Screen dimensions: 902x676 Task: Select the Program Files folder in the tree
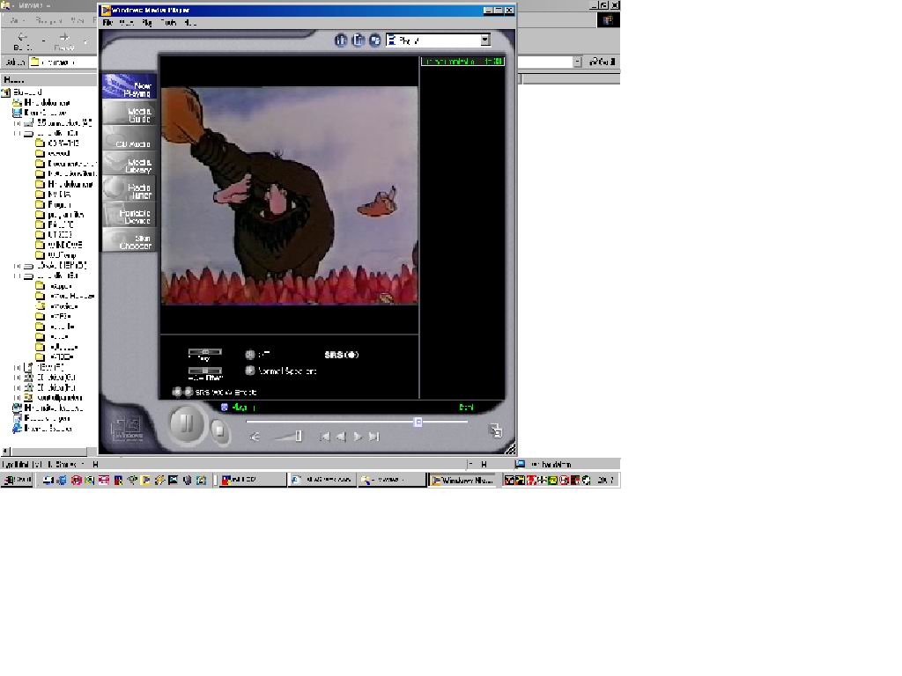click(x=59, y=215)
